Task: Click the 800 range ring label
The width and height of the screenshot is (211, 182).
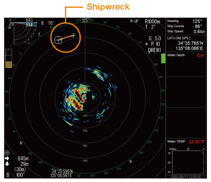Action: 85,161
